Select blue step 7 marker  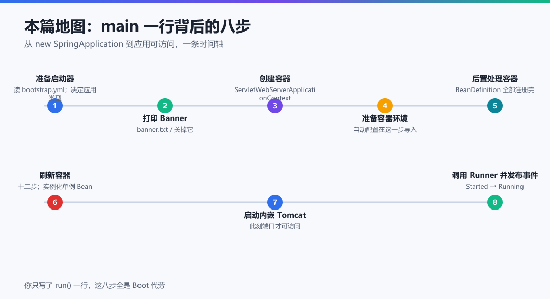click(275, 202)
